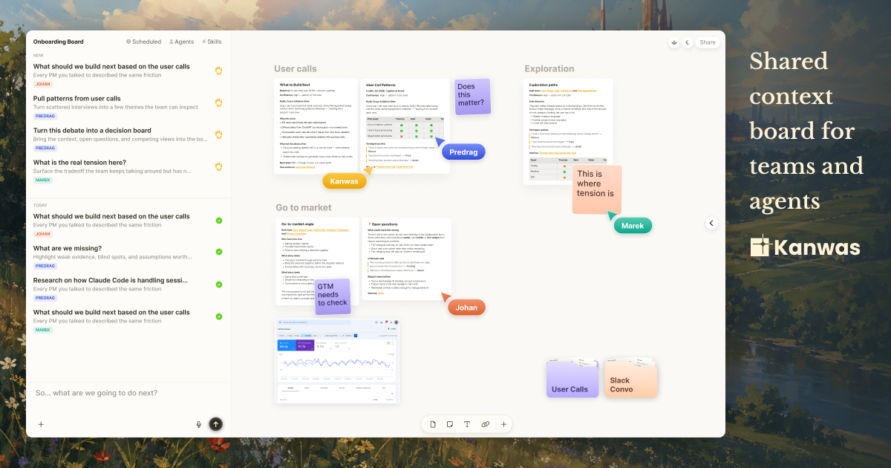The height and width of the screenshot is (468, 891).
Task: Click the spinner beside "What is the real tension here?"
Action: [218, 166]
